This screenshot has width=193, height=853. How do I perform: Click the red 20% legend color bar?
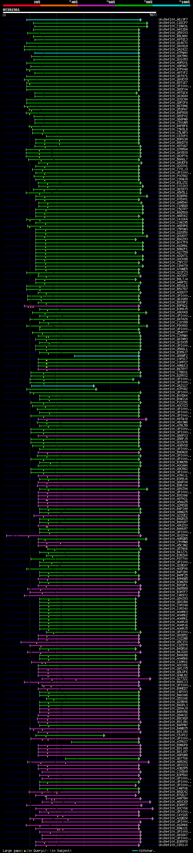(x=21, y=5)
